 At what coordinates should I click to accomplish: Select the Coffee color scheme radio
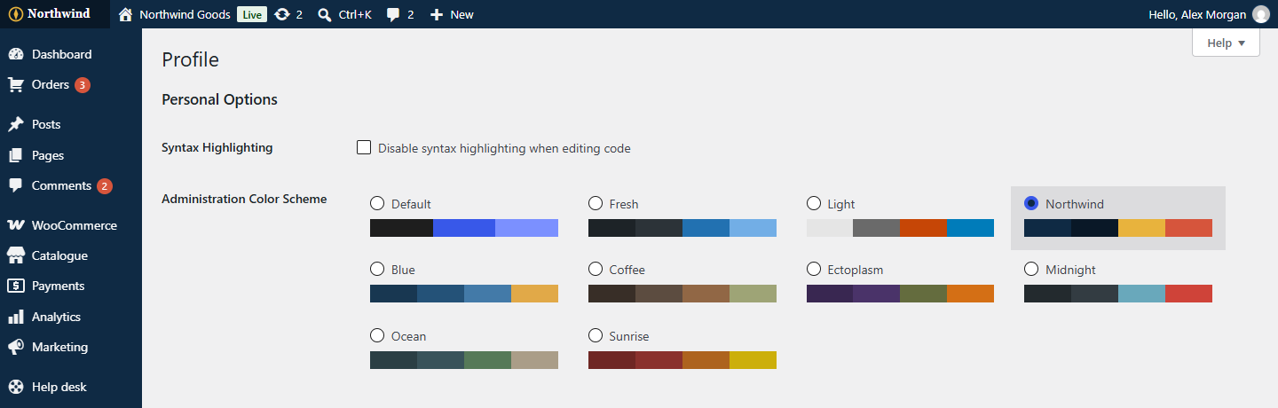(x=596, y=269)
